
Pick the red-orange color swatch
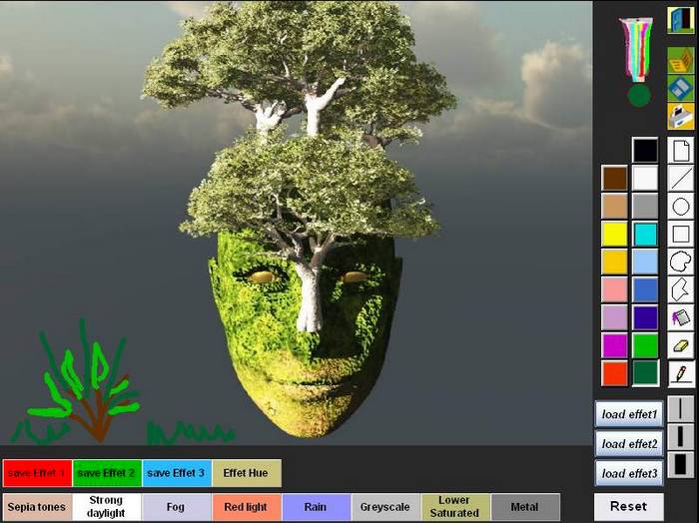coord(615,373)
